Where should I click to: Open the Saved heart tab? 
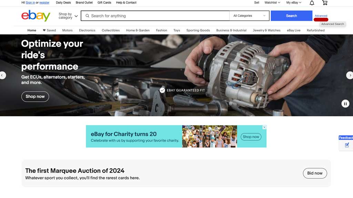pyautogui.click(x=49, y=30)
